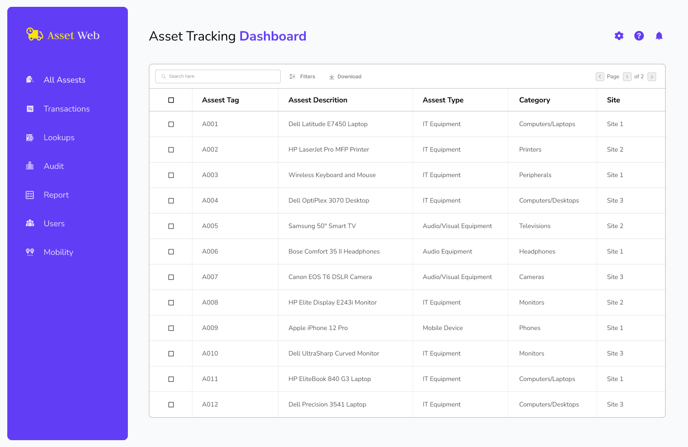Open the Filters options
This screenshot has height=447, width=688.
coord(303,76)
